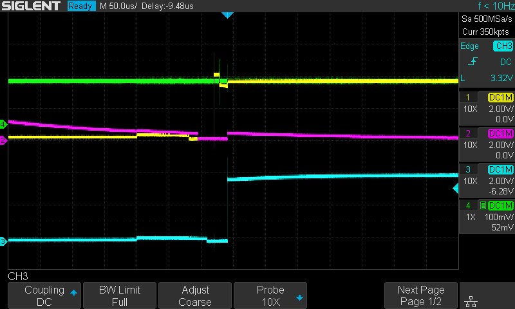Go to Next Page 1/2
Screen dimensions: 515x309
pyautogui.click(x=421, y=295)
